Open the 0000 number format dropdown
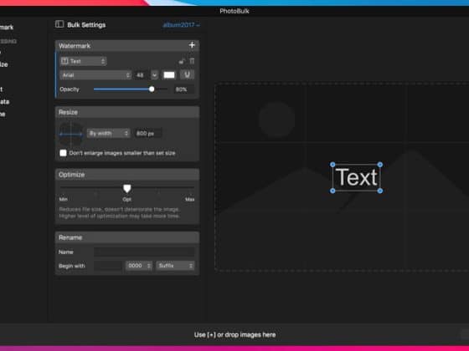Screen dimensions: 469x351 click(x=139, y=266)
